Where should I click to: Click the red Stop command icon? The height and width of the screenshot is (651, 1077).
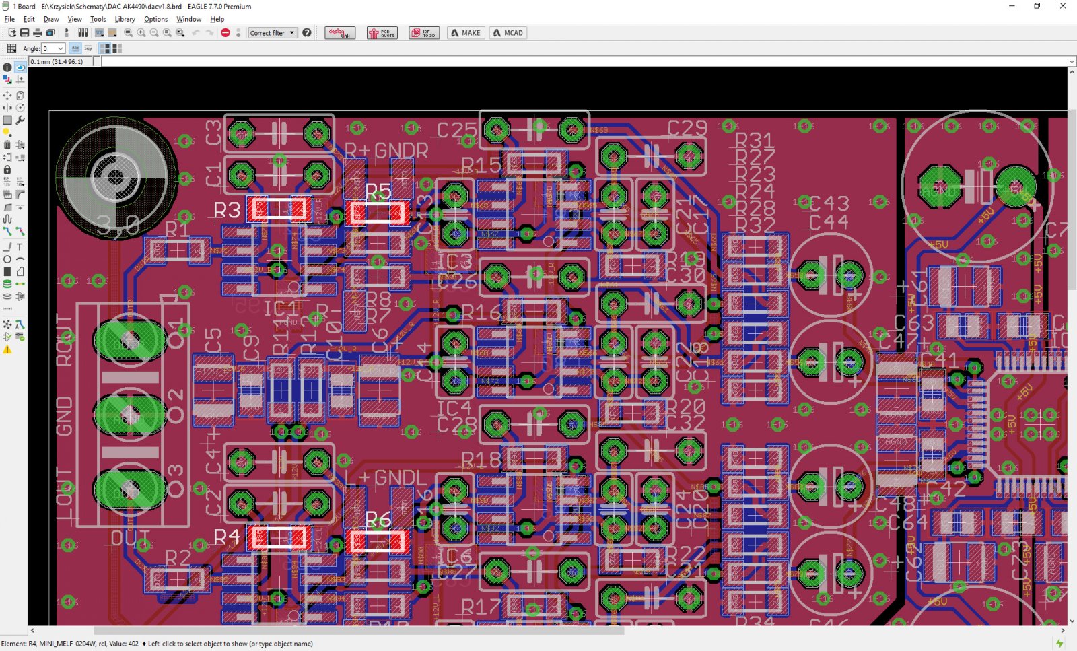tap(225, 32)
